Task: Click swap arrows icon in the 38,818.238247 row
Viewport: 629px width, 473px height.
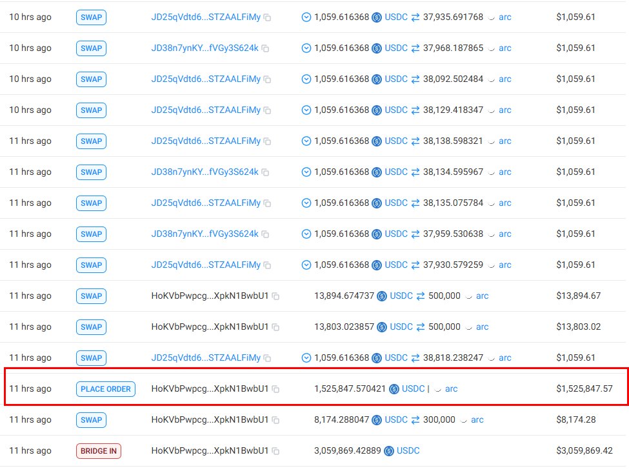Action: pos(415,358)
